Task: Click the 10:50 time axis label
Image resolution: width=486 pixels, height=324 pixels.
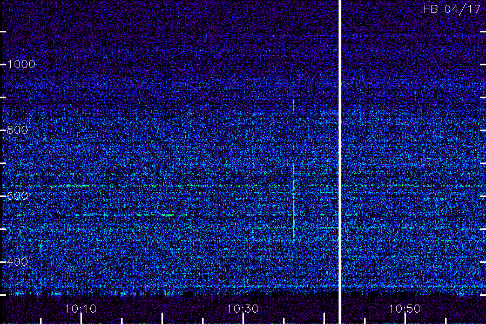Action: [404, 309]
